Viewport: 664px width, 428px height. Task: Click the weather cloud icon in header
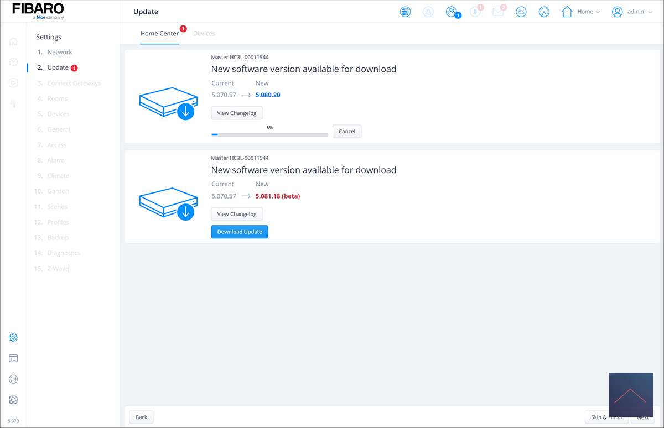(x=521, y=12)
